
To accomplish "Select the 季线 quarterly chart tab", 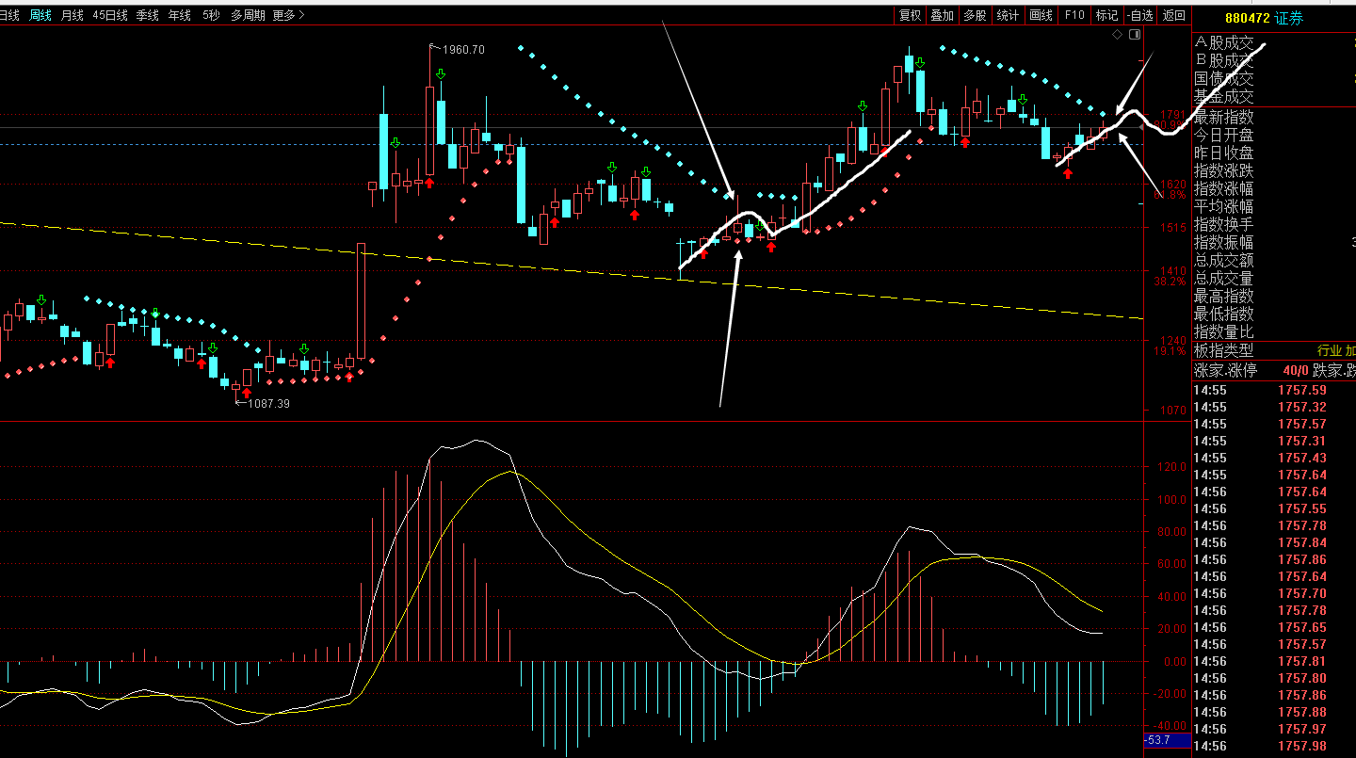I will [x=147, y=15].
